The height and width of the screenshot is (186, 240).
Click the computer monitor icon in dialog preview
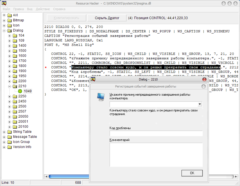[x=101, y=97]
